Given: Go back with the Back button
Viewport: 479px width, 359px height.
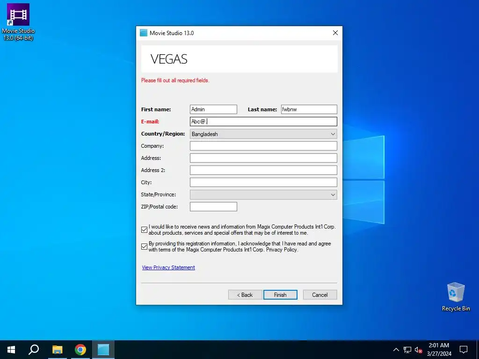Looking at the screenshot, I should (245, 295).
